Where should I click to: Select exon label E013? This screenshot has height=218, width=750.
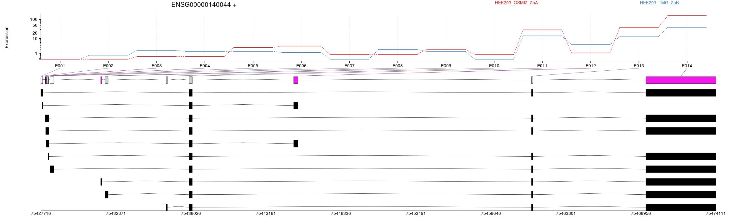(x=639, y=66)
